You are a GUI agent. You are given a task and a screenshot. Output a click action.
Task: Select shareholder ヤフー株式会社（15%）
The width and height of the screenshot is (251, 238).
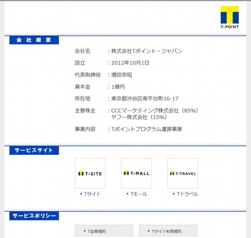point(139,117)
